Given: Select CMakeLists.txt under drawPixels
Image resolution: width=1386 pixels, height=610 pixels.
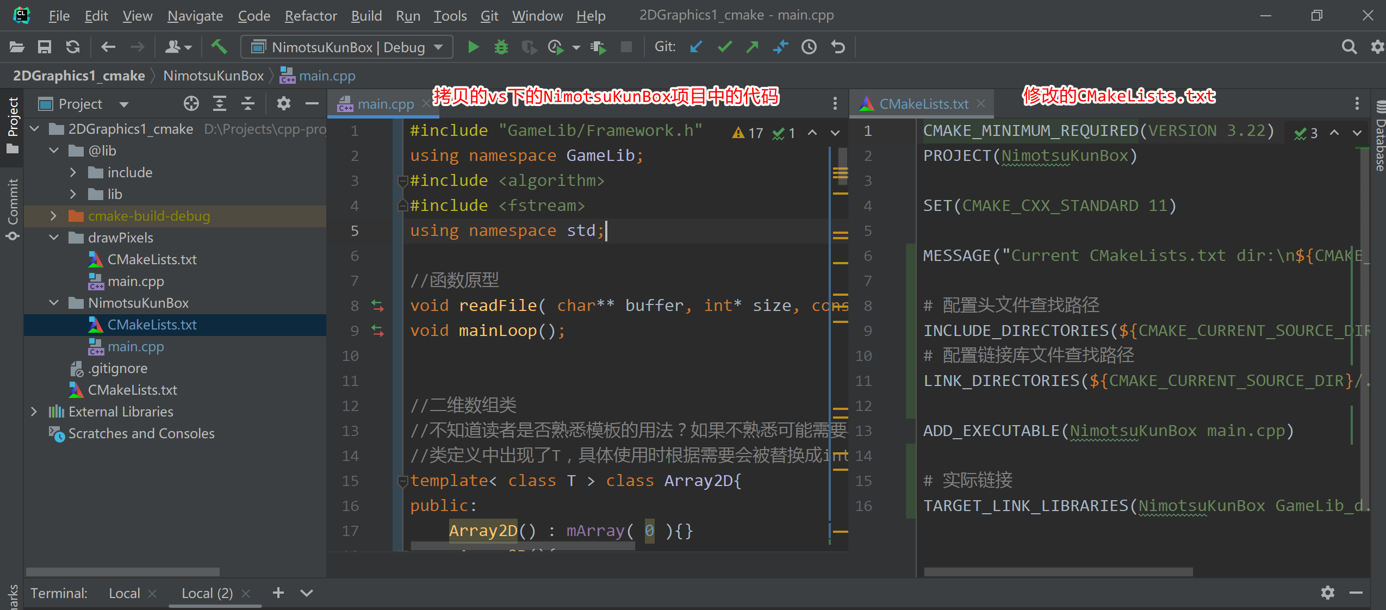Looking at the screenshot, I should coord(152,259).
